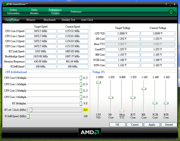This screenshot has width=180, height=141.
Task: Click the Current Voltage column header
Action: [158, 28]
